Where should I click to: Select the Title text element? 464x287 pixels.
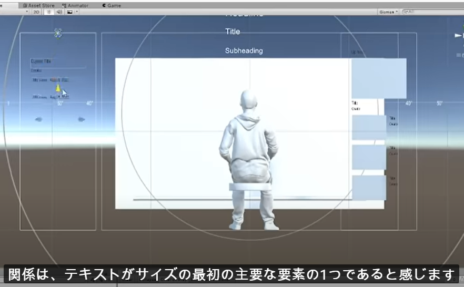(233, 32)
